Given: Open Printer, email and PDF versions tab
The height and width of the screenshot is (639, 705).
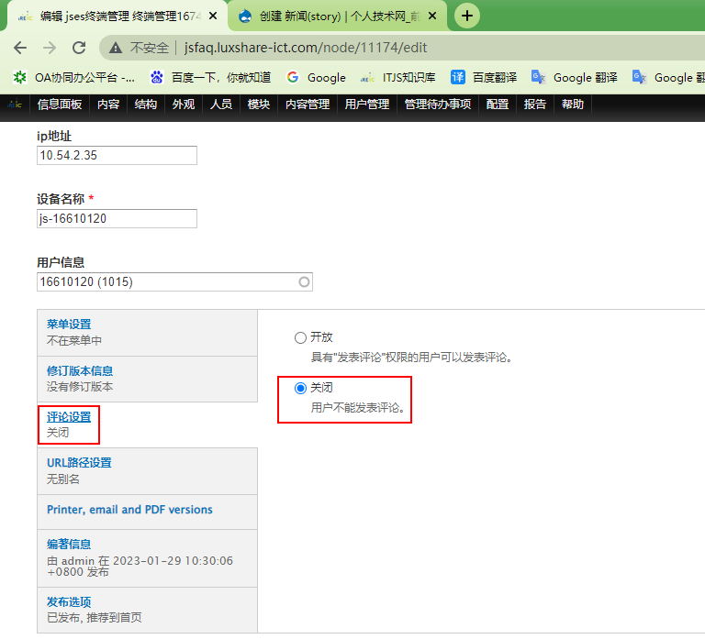Looking at the screenshot, I should click(129, 510).
